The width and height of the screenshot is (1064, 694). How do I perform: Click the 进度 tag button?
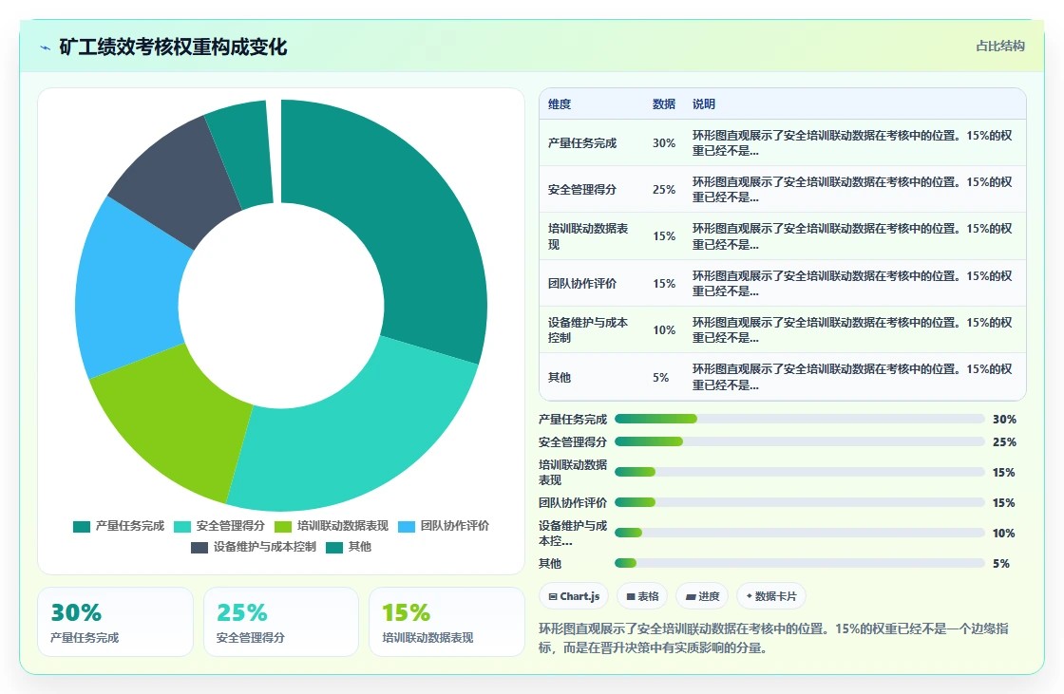tap(702, 596)
